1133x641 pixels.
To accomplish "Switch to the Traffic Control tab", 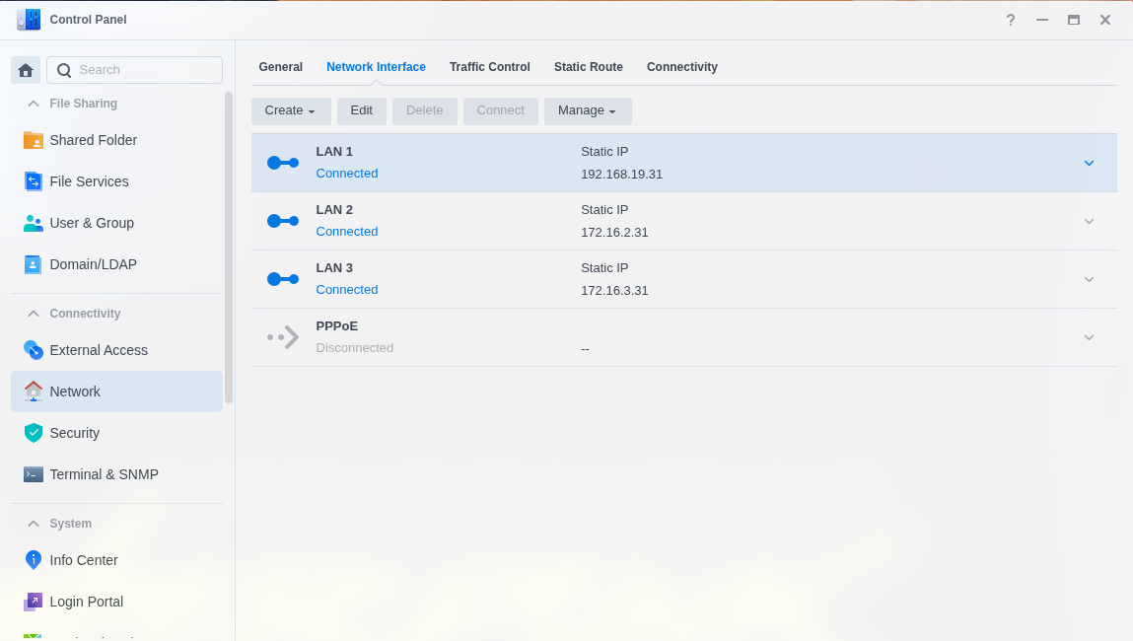I will coord(490,67).
